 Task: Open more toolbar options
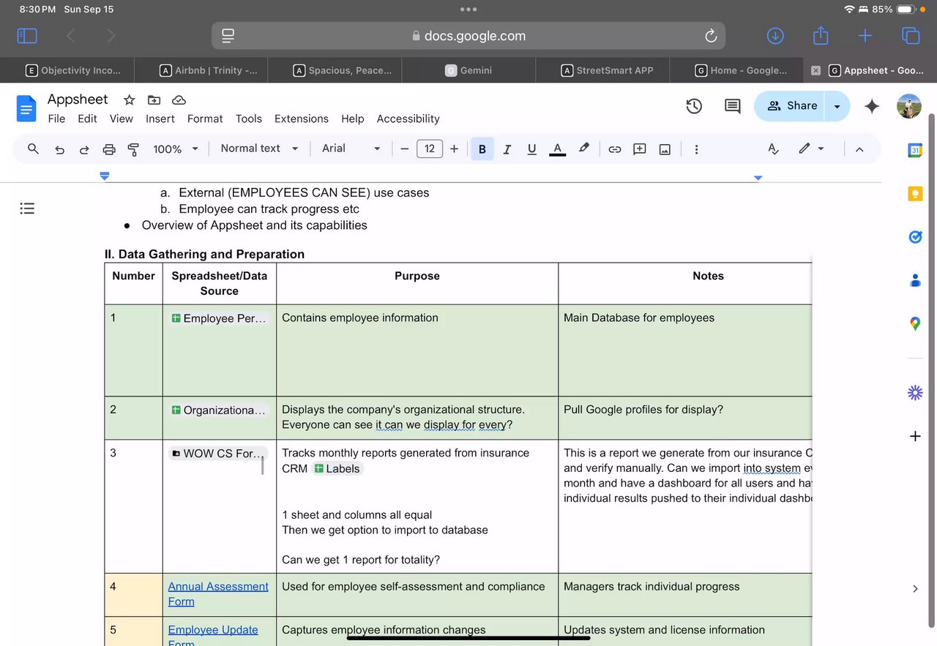tap(696, 149)
